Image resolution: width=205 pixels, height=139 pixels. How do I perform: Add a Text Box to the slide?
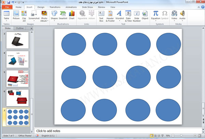101,15
